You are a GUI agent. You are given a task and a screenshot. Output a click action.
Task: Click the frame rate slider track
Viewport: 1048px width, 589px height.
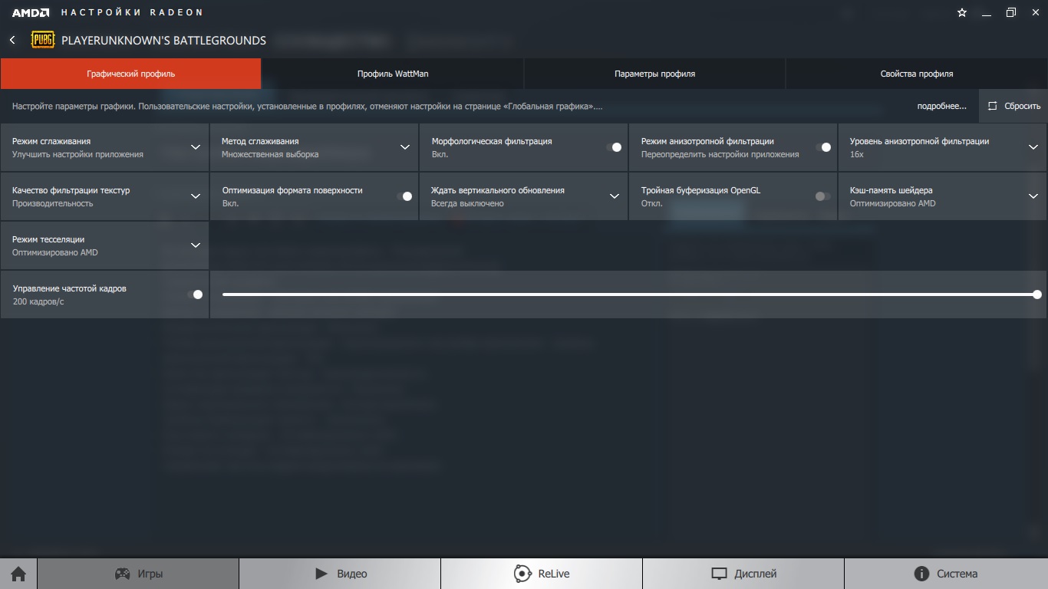(629, 294)
